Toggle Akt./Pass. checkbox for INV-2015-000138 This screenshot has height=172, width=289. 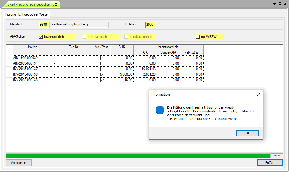tap(102, 74)
